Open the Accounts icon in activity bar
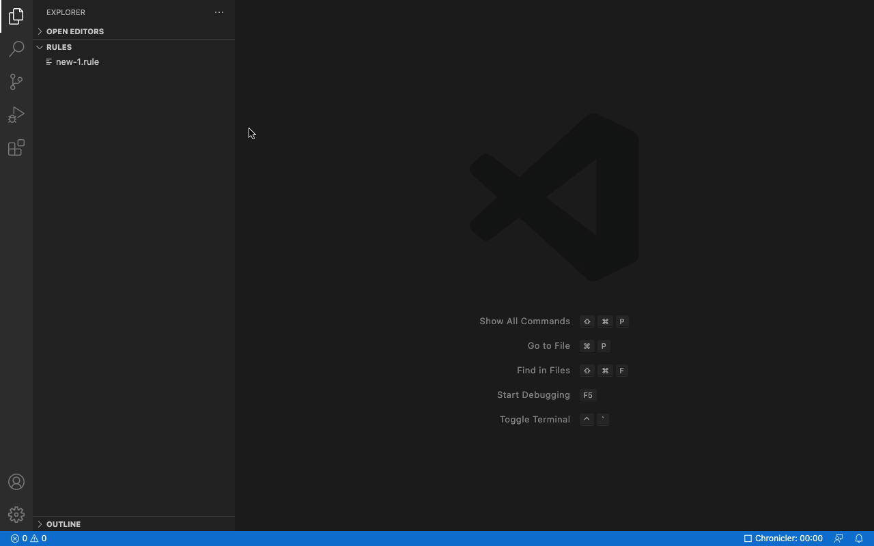This screenshot has width=874, height=546. click(16, 482)
